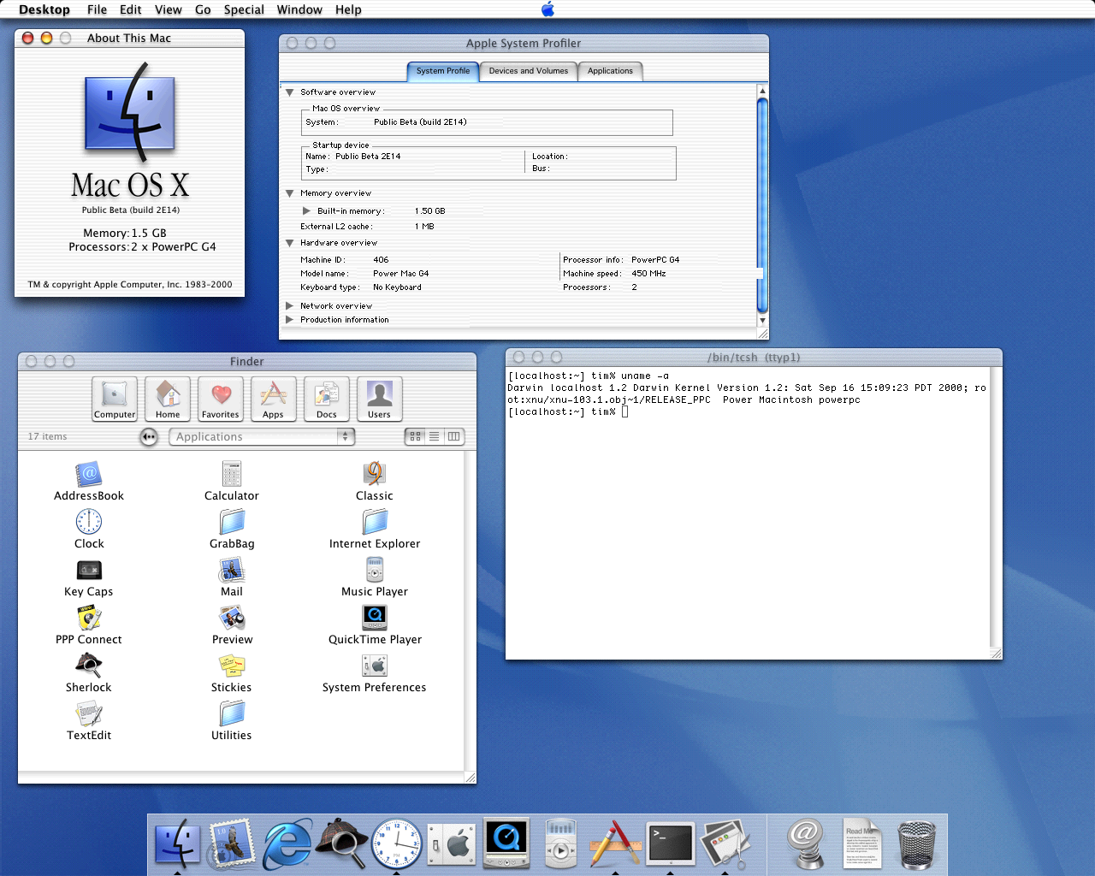Select the Classic icon in Finder

375,474
